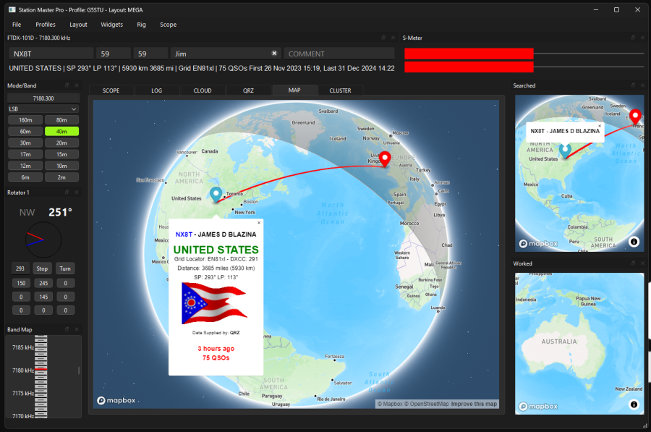
Task: Select the 160m band
Action: tap(25, 120)
